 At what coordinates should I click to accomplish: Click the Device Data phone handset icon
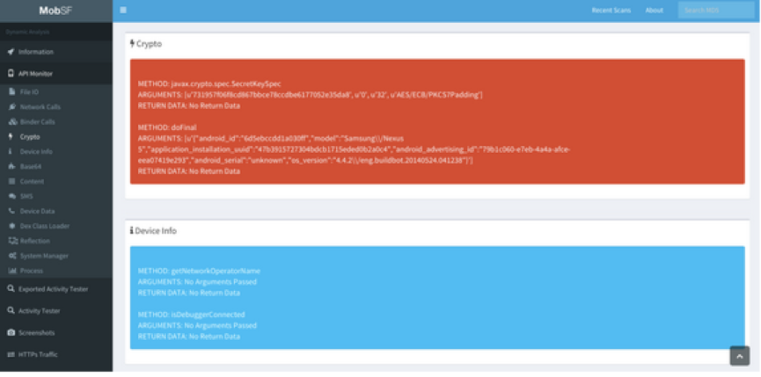tap(12, 211)
